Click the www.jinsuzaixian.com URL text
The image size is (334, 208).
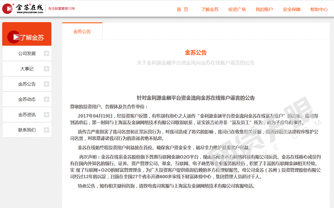[x=30, y=12]
